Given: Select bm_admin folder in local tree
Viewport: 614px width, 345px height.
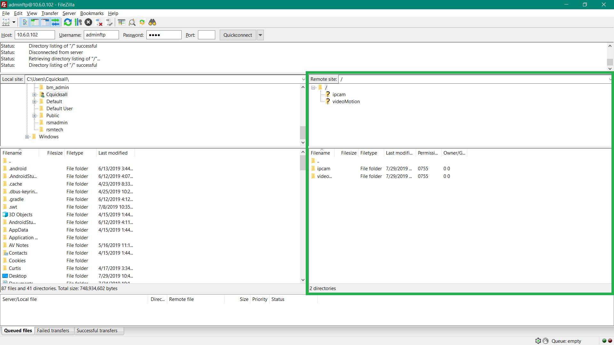Looking at the screenshot, I should 57,88.
